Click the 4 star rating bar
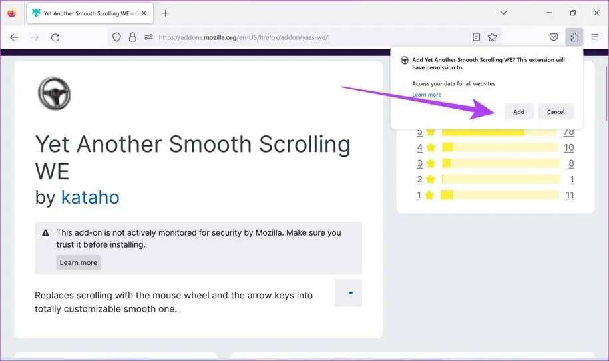The width and height of the screenshot is (609, 361). [499, 147]
